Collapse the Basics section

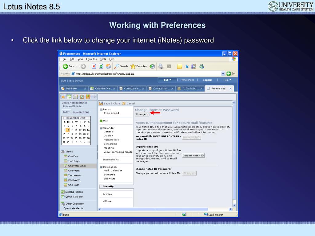pos(101,110)
